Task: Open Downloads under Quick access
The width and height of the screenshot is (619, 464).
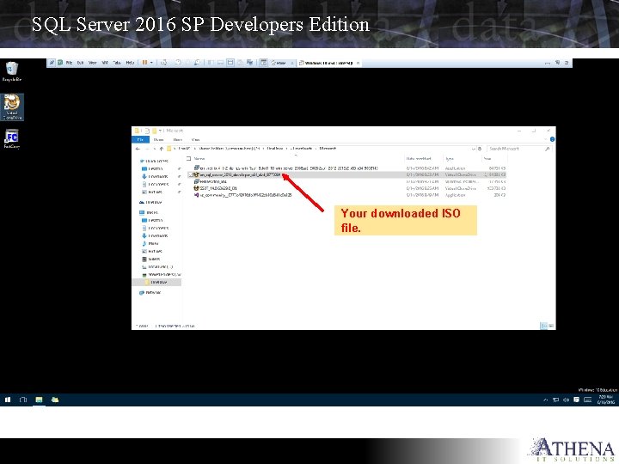Action: pyautogui.click(x=155, y=176)
